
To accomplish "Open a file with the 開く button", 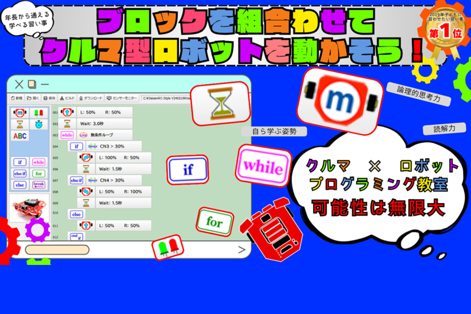I will click(x=33, y=98).
